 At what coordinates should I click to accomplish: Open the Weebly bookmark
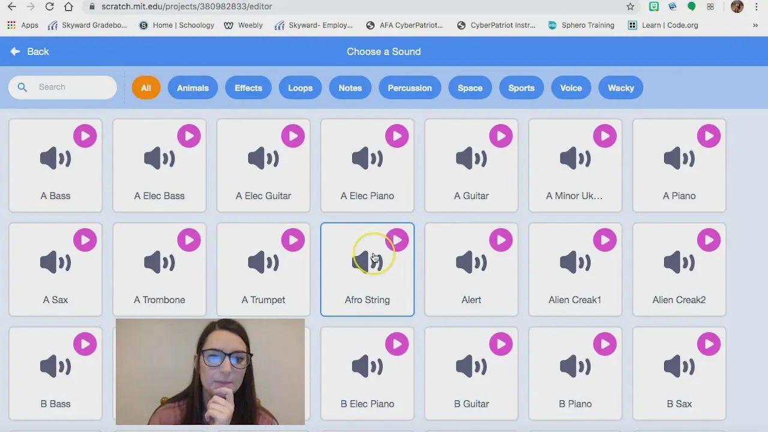[x=243, y=25]
